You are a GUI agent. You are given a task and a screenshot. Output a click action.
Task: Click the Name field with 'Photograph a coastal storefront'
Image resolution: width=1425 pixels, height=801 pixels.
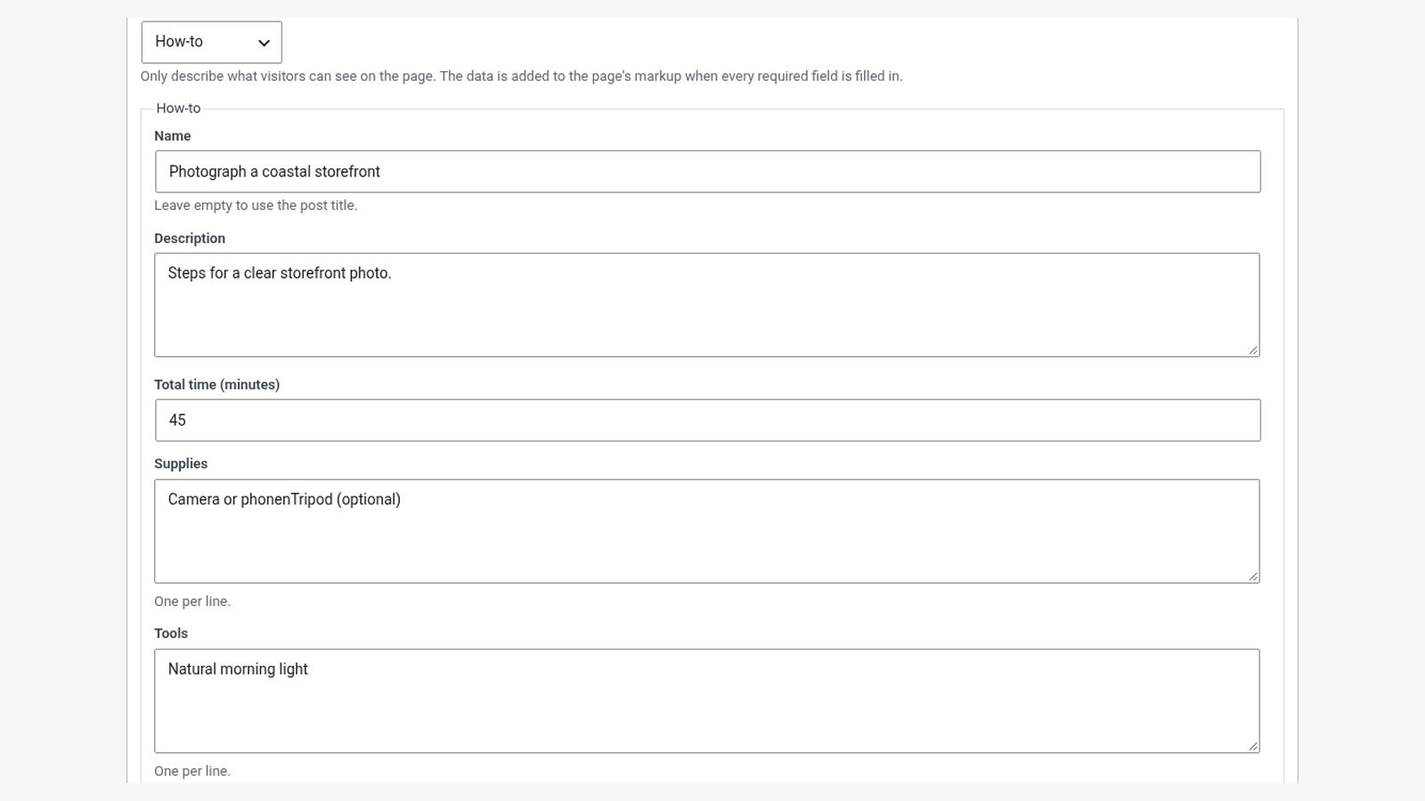click(708, 172)
